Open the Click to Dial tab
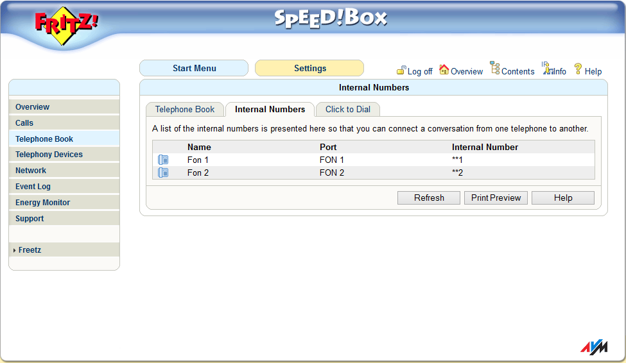 pos(348,110)
